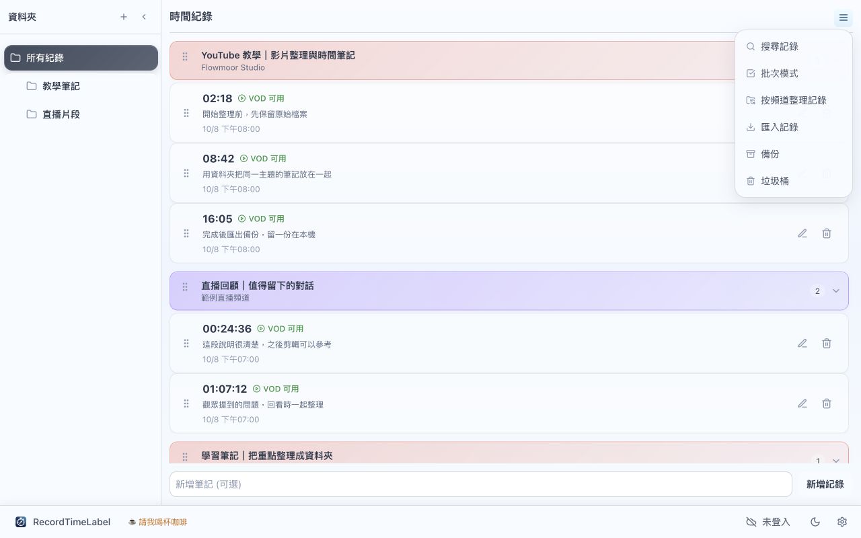The image size is (861, 538).
Task: Click timestamp 16:05
Action: (x=217, y=219)
